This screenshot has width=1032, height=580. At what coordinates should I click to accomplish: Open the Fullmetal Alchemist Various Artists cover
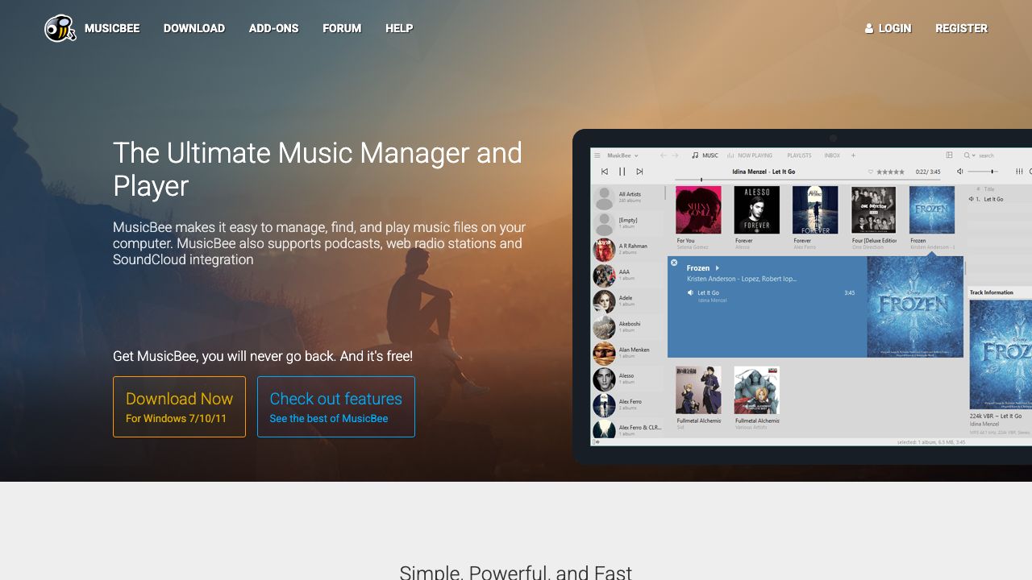(756, 391)
